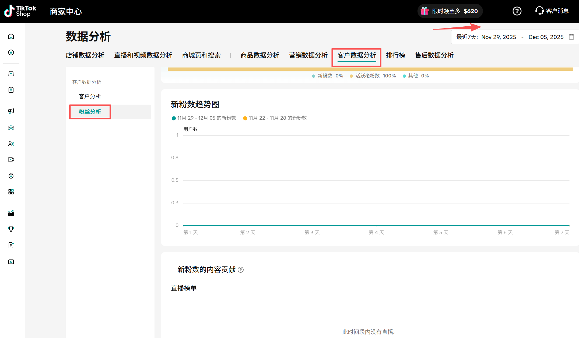Switch to 商品数据分析 tab
This screenshot has height=338, width=579.
pyautogui.click(x=260, y=55)
